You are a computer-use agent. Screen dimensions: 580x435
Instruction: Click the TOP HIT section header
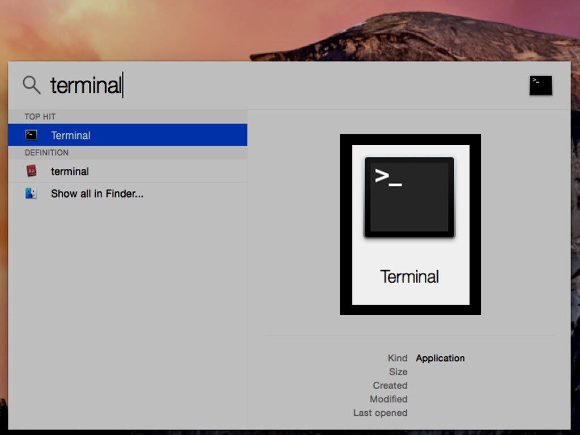[x=40, y=116]
